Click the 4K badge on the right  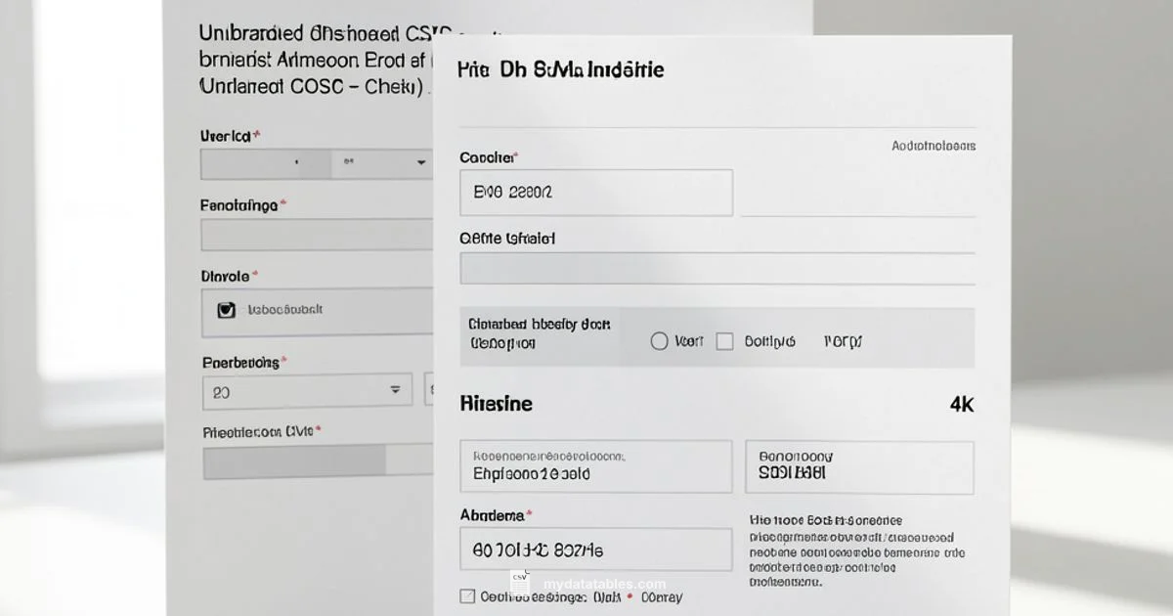pyautogui.click(x=963, y=403)
